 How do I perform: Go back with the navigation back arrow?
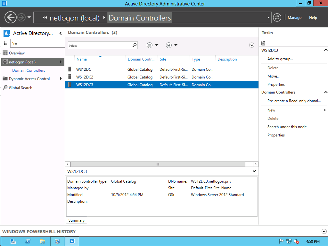click(10, 17)
